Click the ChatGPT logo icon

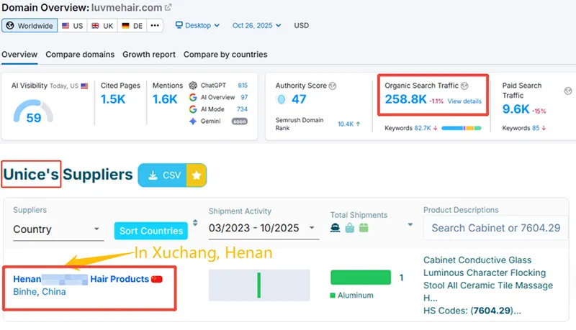tap(193, 86)
